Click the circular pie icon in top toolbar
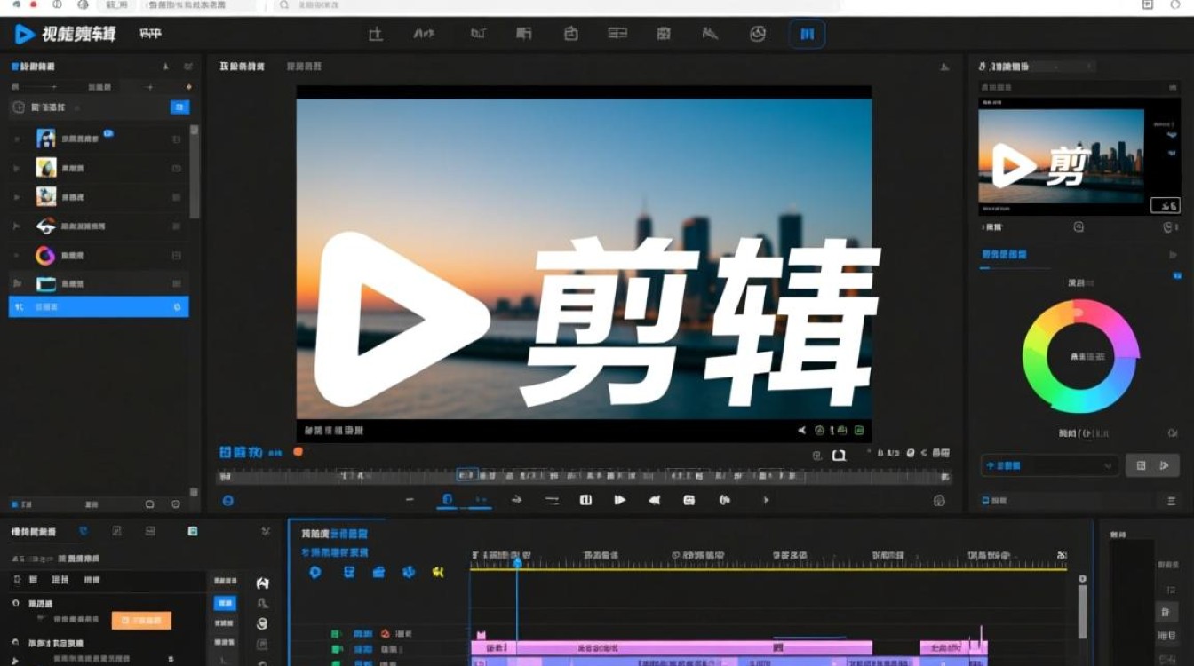 [x=758, y=34]
